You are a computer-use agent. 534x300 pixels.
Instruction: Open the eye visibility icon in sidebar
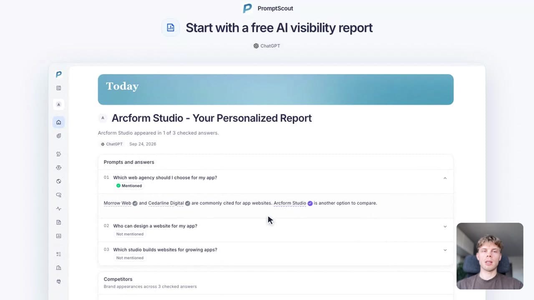(x=59, y=167)
